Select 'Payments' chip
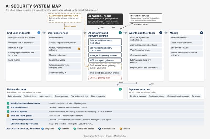Viewport: 210px width, 139px height. point(196,96)
